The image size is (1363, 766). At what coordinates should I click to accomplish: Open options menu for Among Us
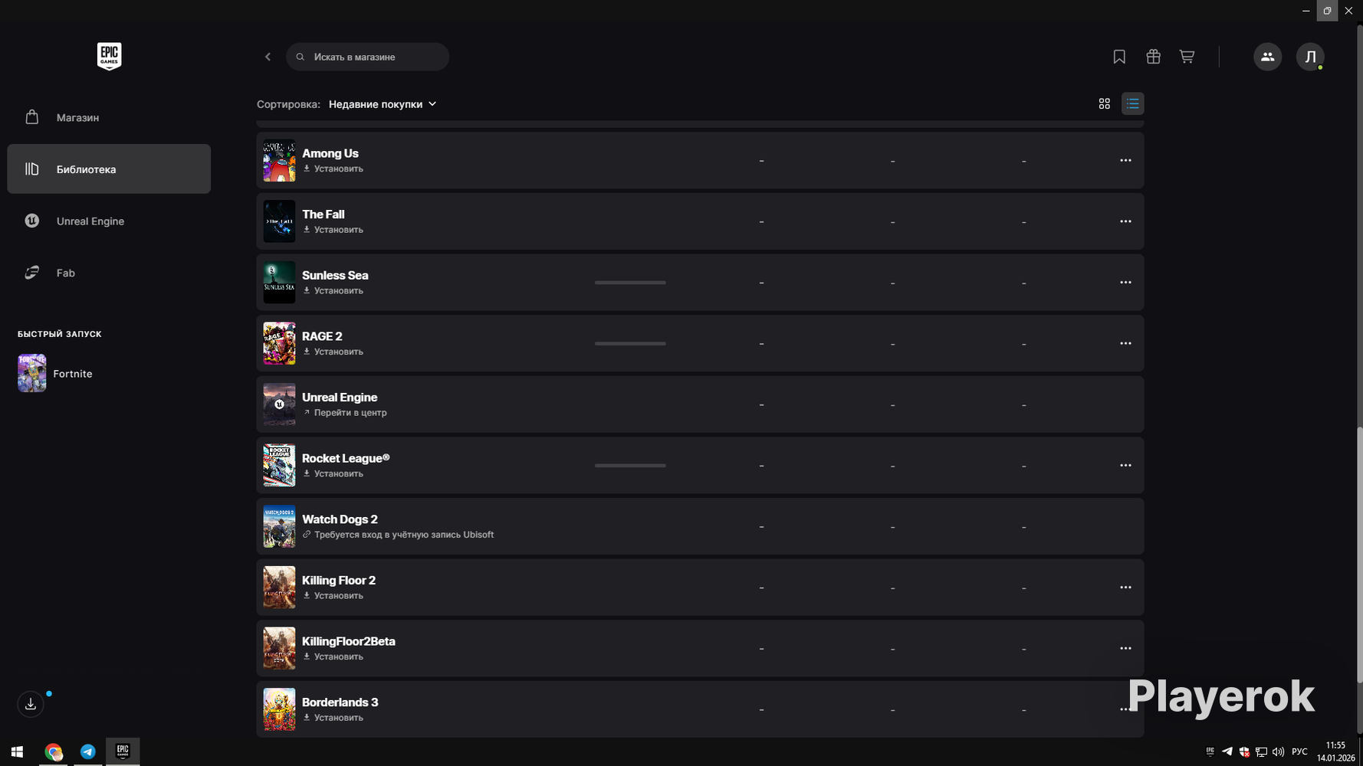(x=1125, y=160)
